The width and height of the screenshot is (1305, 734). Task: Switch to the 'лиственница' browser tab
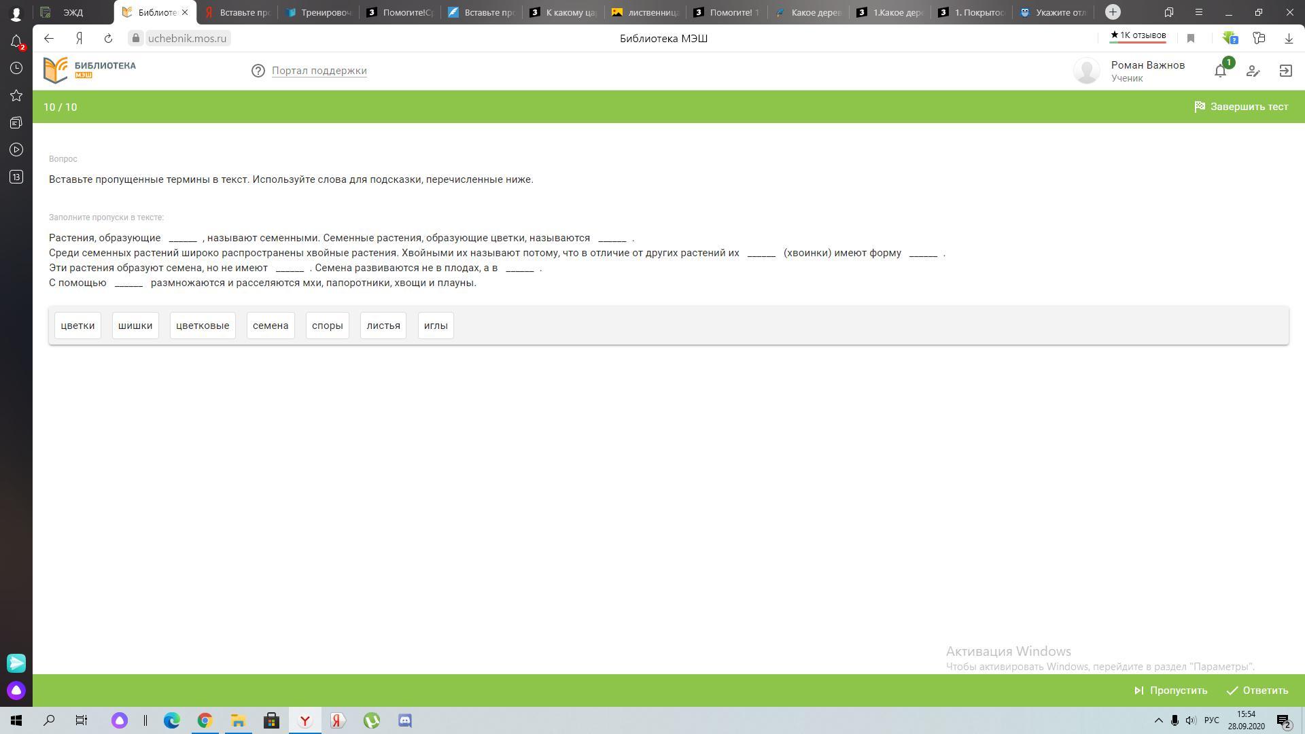point(644,12)
